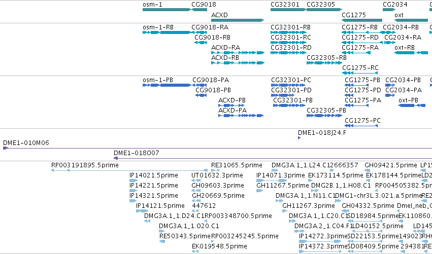
Task: Click transcript CG32301-RD
Action: pos(288,53)
